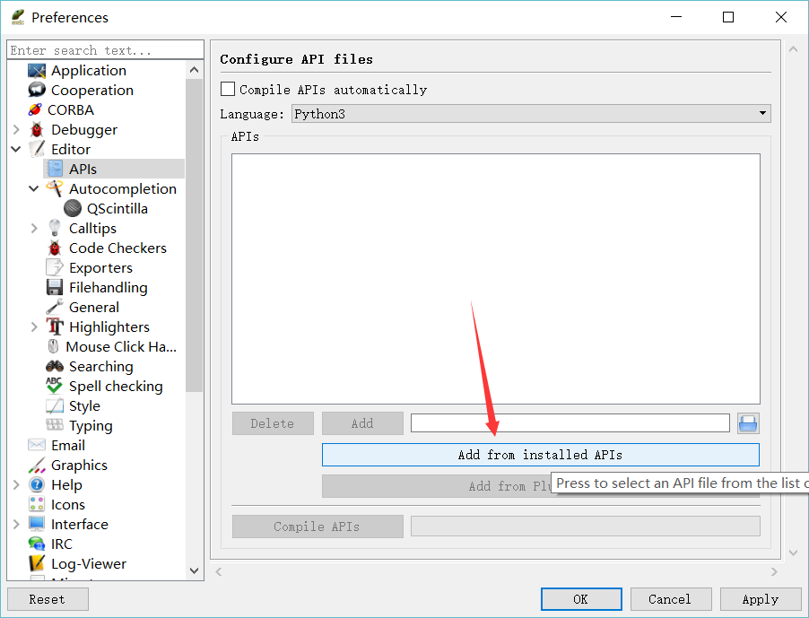Click the Filehandling floppy disk icon
Viewport: 809px width, 618px height.
pos(55,288)
